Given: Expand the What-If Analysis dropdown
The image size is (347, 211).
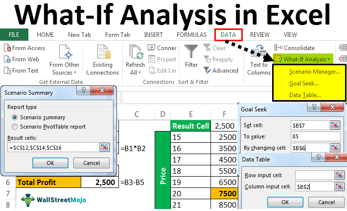Looking at the screenshot, I should tap(303, 59).
